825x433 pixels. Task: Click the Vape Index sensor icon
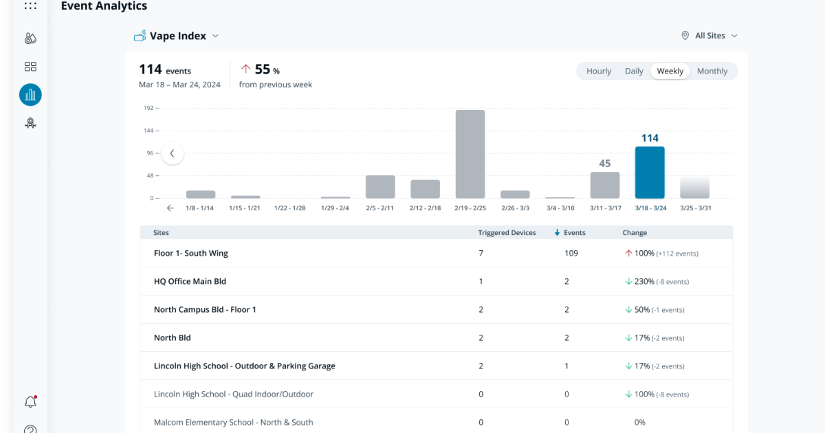tap(140, 36)
